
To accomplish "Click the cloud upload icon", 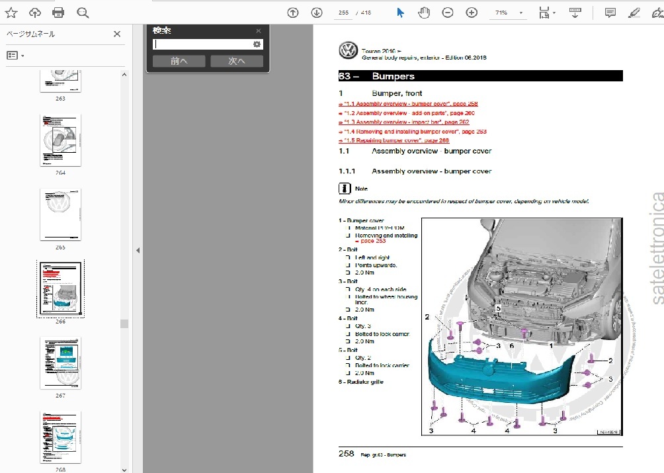I will point(35,13).
